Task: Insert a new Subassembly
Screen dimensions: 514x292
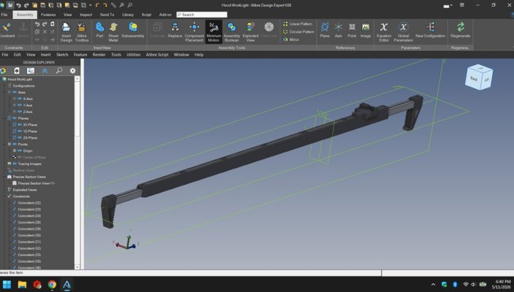Action: tap(133, 30)
